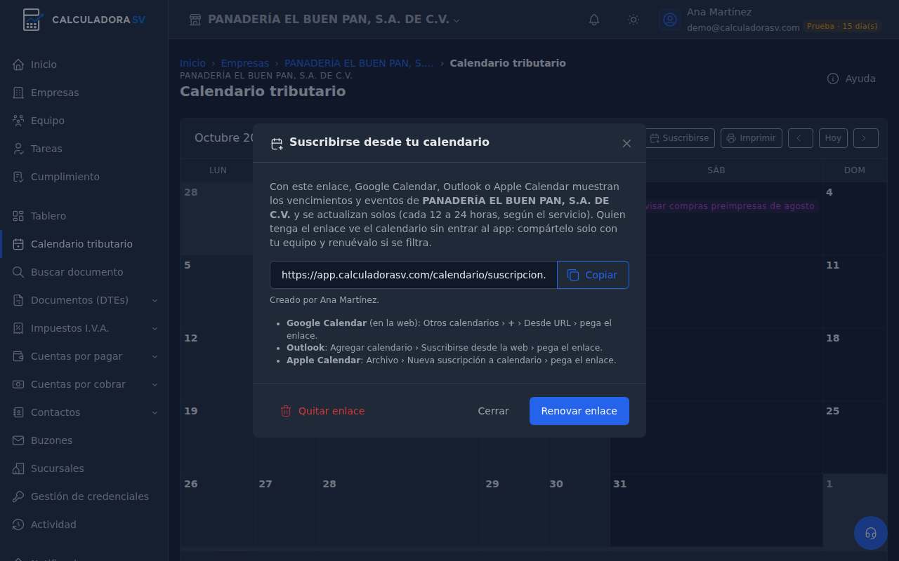Expand Cuentas por pagar submenu
The width and height of the screenshot is (899, 561).
[84, 356]
